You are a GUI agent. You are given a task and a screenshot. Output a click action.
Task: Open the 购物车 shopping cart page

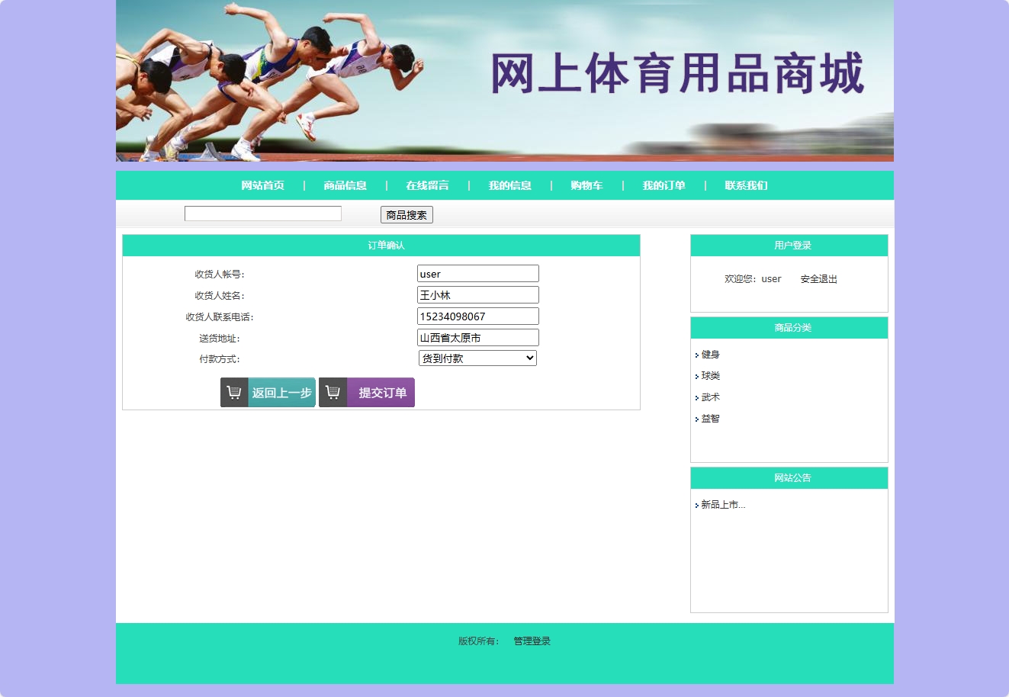tap(586, 185)
